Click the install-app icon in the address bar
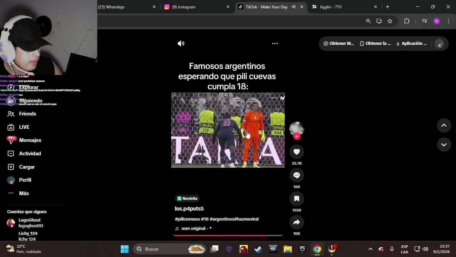This screenshot has height=257, width=456. [x=379, y=21]
